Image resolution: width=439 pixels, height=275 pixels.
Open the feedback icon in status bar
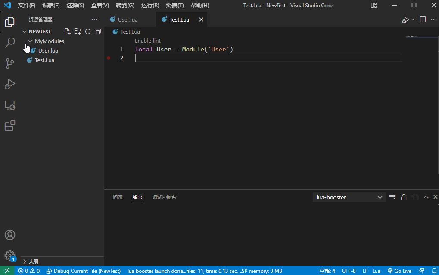(x=421, y=271)
